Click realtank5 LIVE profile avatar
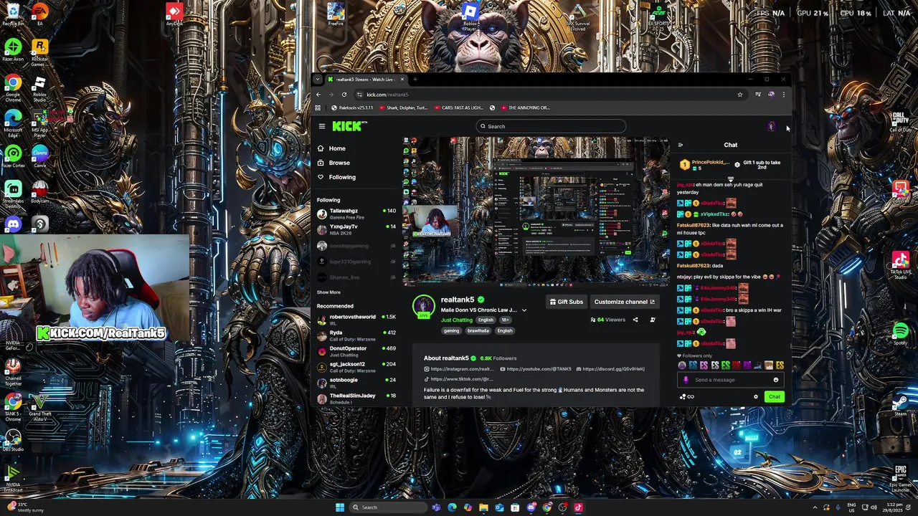Screen dimensions: 918x516 coord(424,306)
